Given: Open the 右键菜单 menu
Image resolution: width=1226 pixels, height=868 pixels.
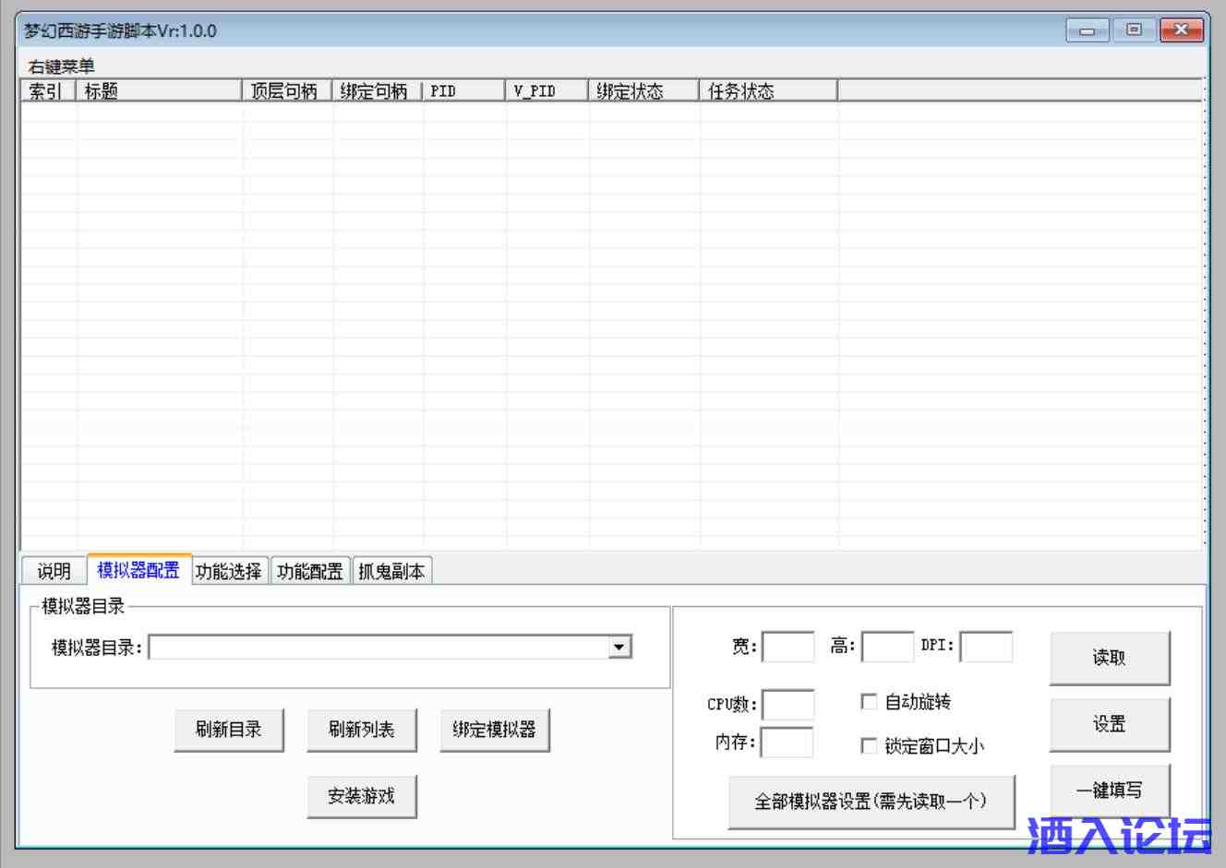Looking at the screenshot, I should click(x=61, y=66).
